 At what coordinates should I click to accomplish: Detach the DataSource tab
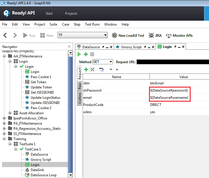(x=103, y=47)
